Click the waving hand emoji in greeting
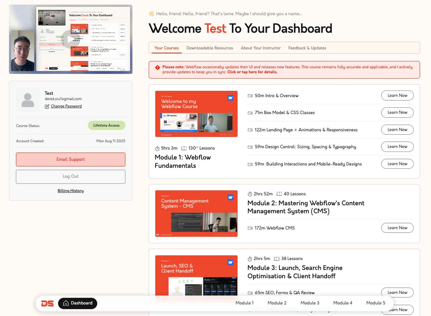 [x=151, y=14]
